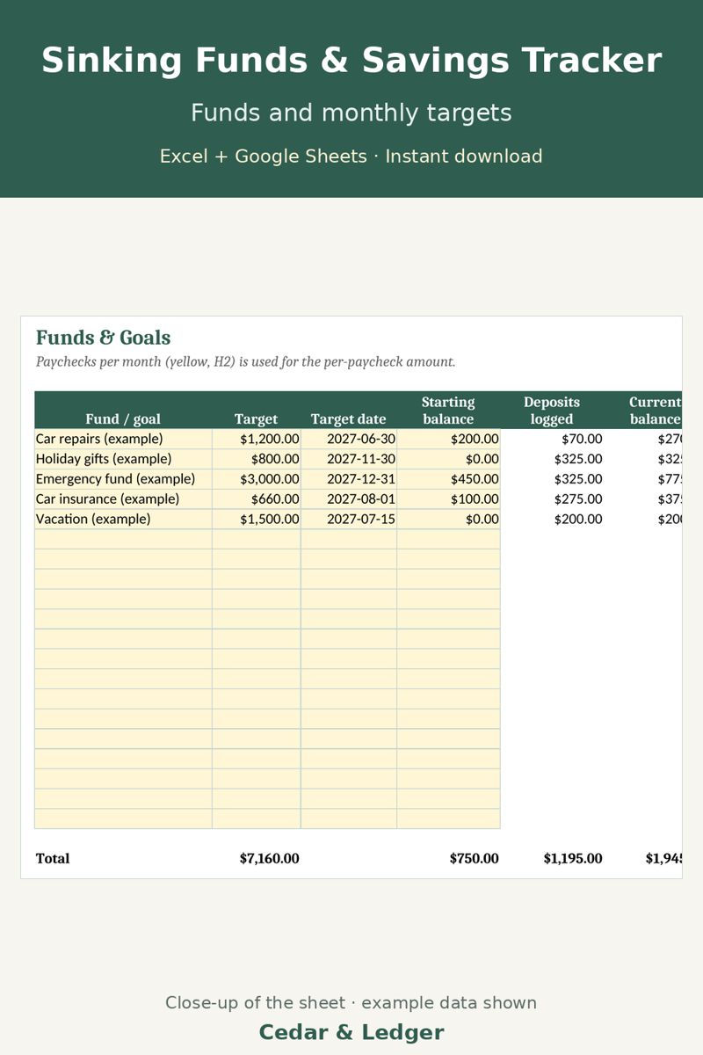Click Emergency fund deposits logged $325.00
The width and height of the screenshot is (703, 1055).
pyautogui.click(x=552, y=479)
